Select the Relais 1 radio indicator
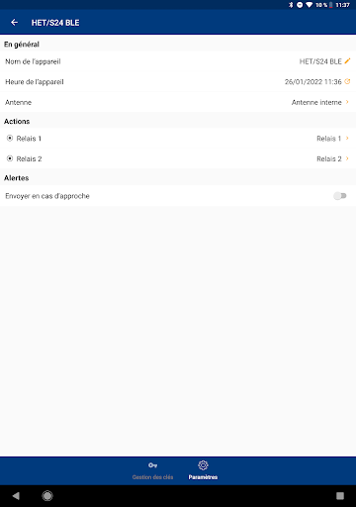 click(10, 139)
